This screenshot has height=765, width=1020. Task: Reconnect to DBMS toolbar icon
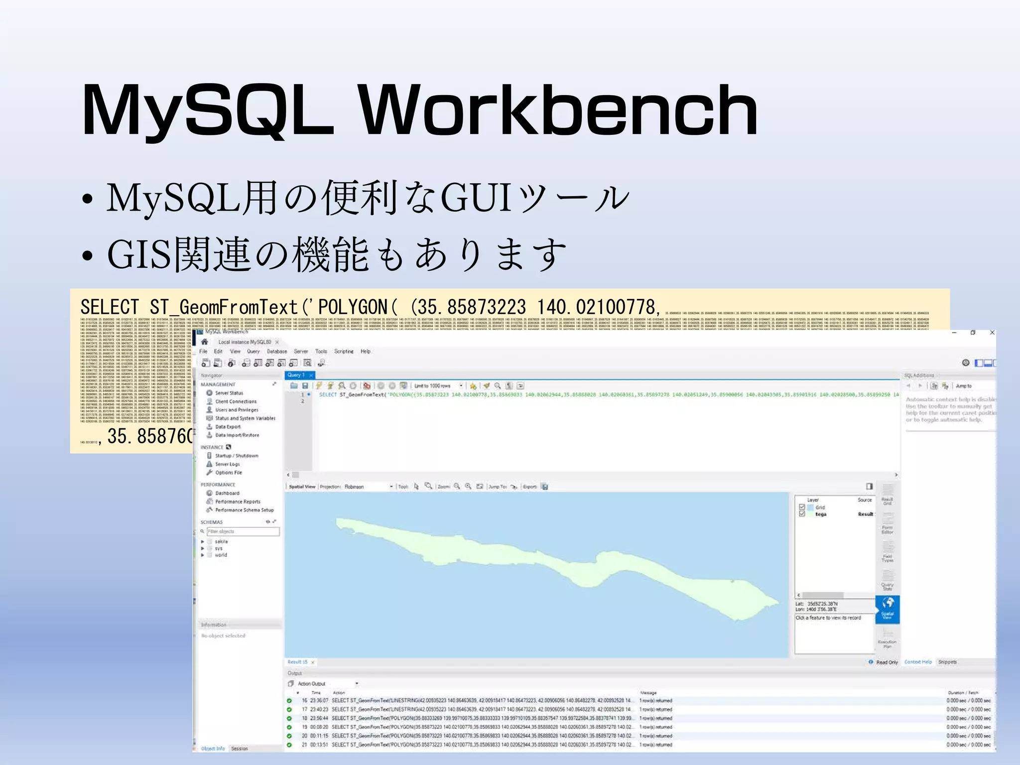point(322,363)
